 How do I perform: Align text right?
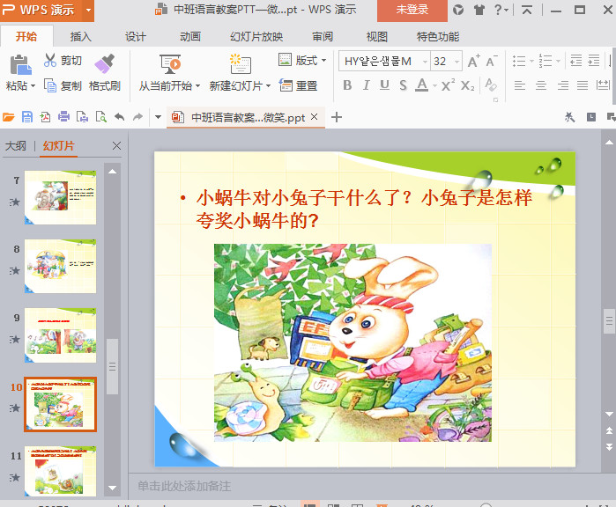(562, 85)
